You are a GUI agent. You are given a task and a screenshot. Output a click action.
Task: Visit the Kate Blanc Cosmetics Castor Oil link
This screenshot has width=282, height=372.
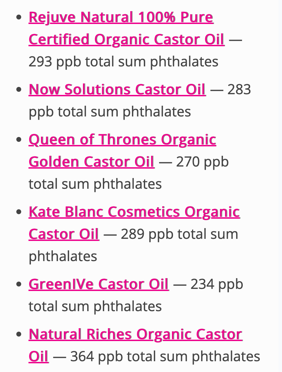pos(134,212)
